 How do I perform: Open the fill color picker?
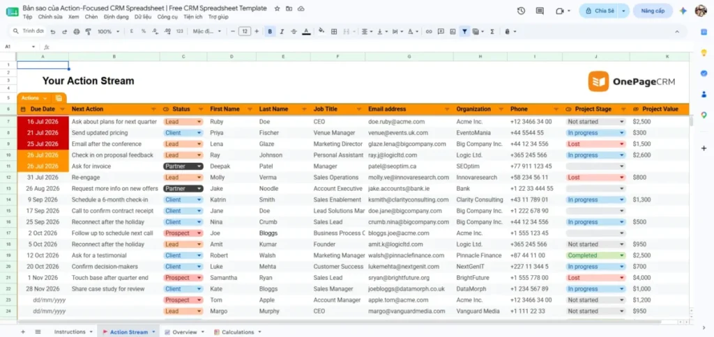click(321, 31)
